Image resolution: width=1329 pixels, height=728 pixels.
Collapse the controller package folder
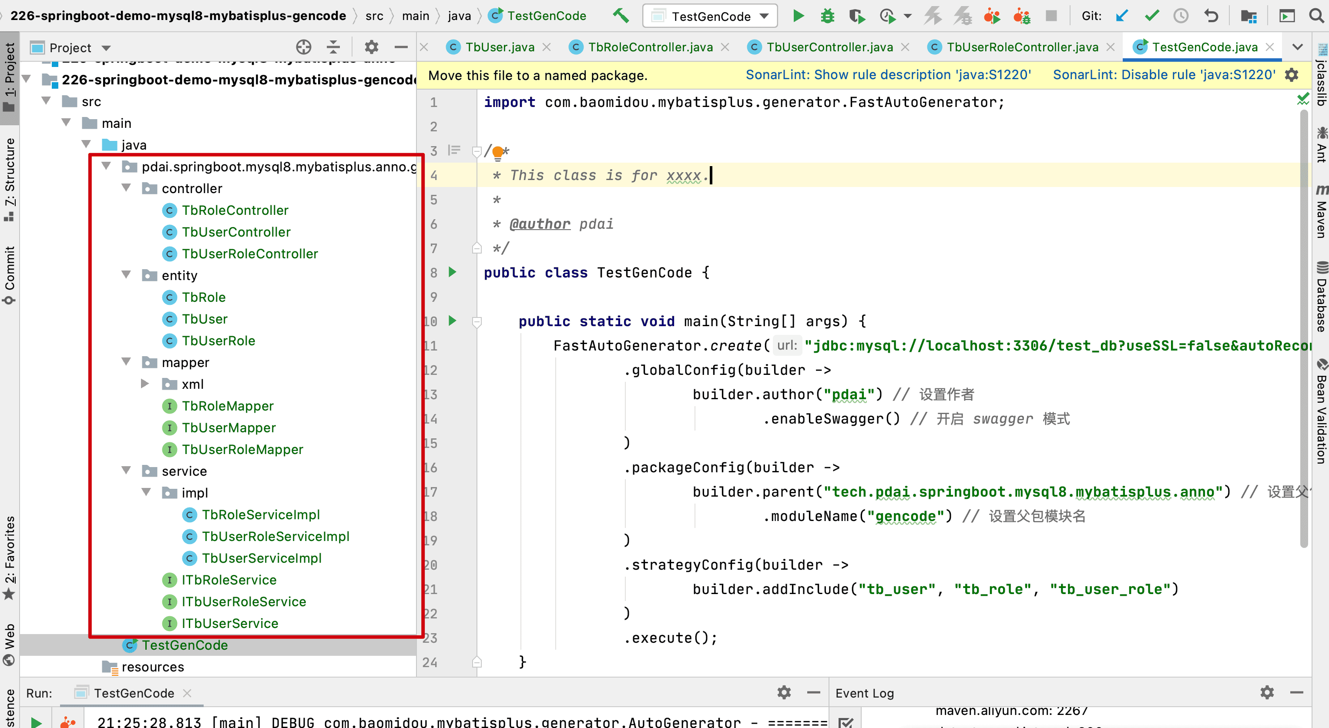(x=126, y=188)
